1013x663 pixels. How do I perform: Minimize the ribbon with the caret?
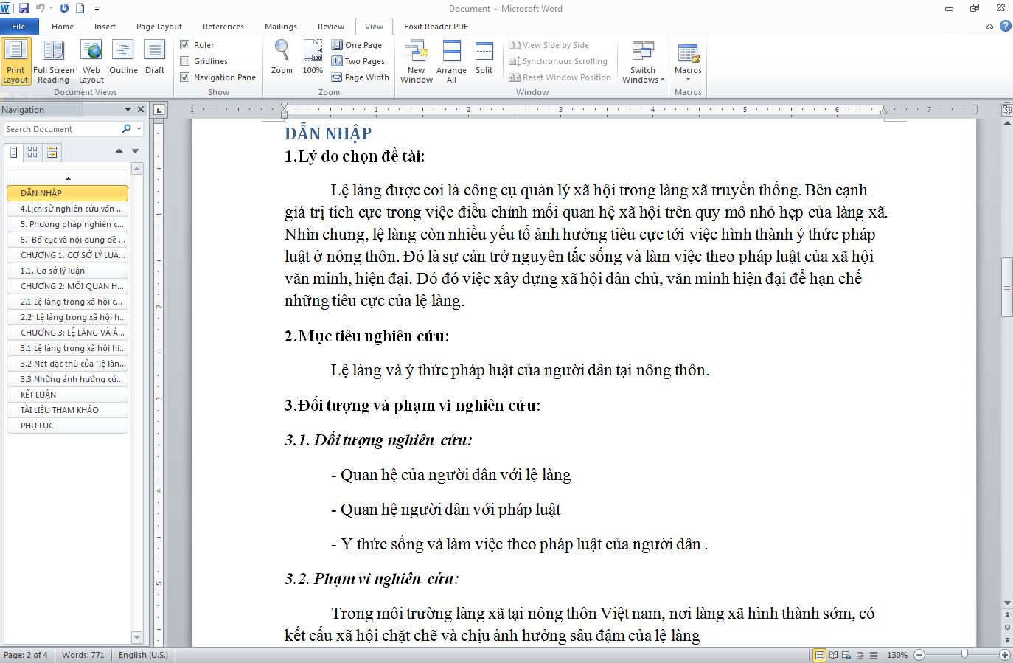989,27
